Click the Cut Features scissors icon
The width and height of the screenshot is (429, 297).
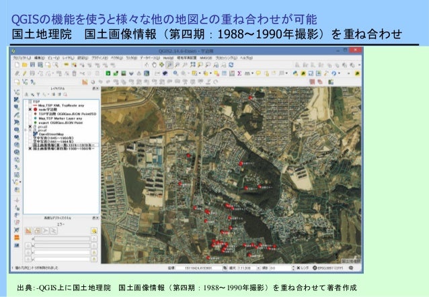(x=82, y=73)
